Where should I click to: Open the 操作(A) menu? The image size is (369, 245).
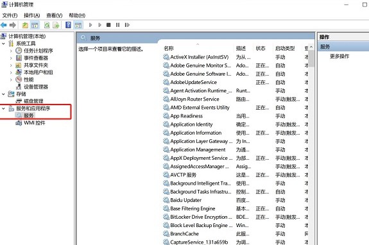[32, 15]
